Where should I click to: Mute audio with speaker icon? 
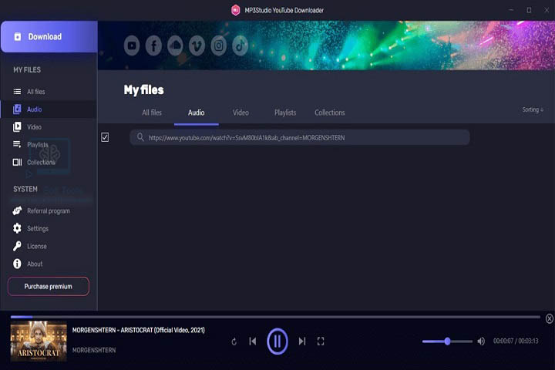tap(481, 341)
